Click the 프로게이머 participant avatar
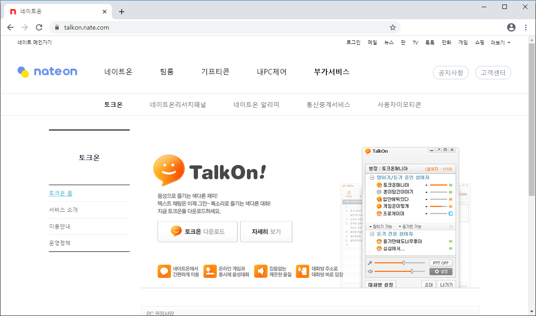 click(379, 214)
